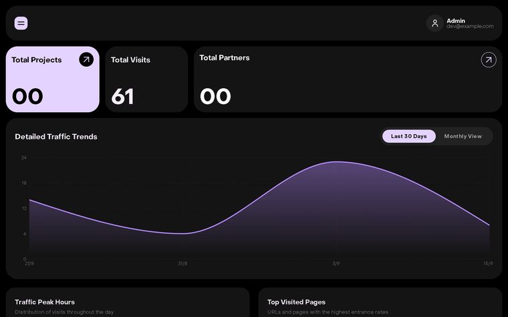Click the traffic chart peak near 3/9
This screenshot has width=508, height=317.
337,162
